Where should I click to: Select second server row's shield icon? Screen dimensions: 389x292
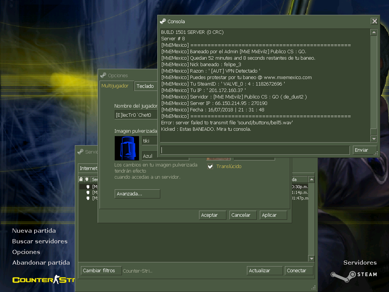tap(88, 192)
